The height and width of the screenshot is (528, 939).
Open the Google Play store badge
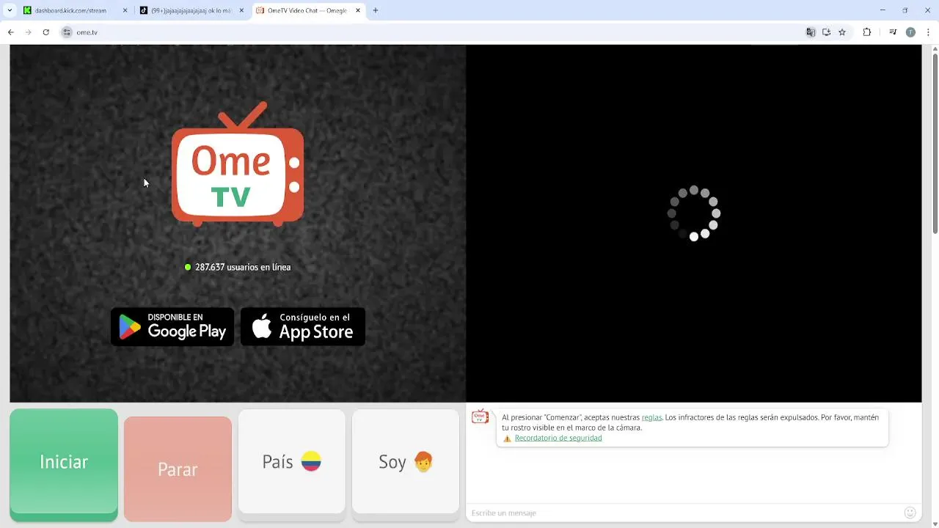172,326
